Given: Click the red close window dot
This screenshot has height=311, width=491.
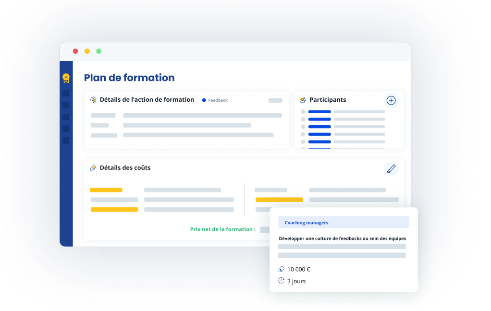Looking at the screenshot, I should (75, 51).
